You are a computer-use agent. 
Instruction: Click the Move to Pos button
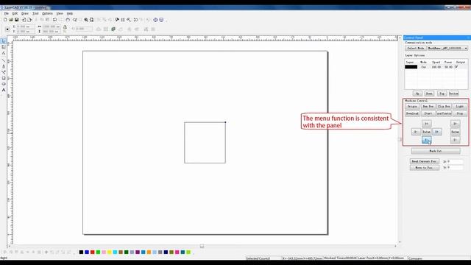click(x=424, y=168)
